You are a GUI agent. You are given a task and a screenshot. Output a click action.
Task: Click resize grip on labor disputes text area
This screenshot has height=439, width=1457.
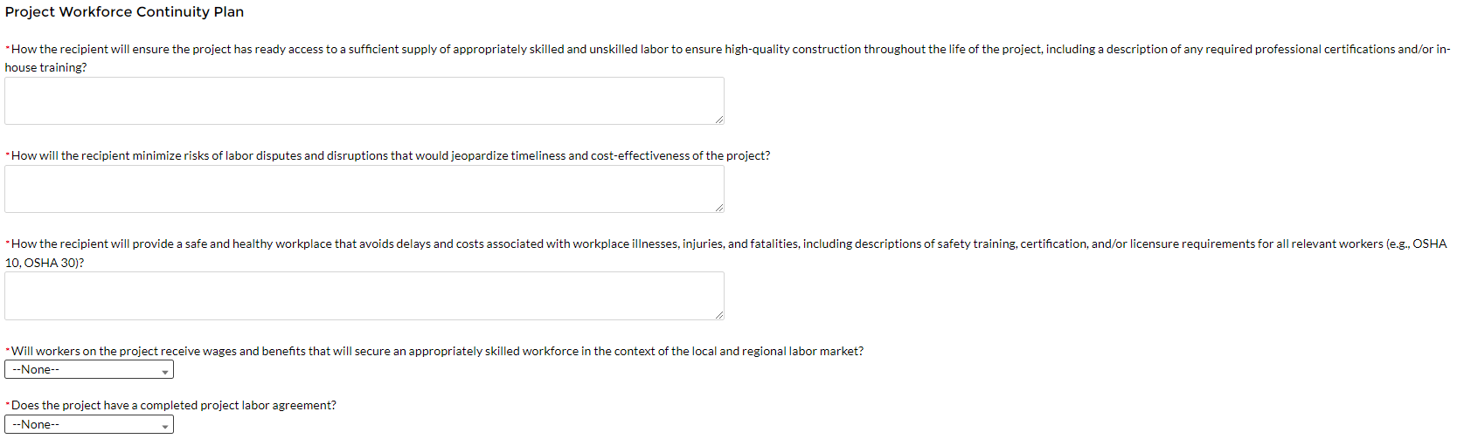pyautogui.click(x=719, y=208)
